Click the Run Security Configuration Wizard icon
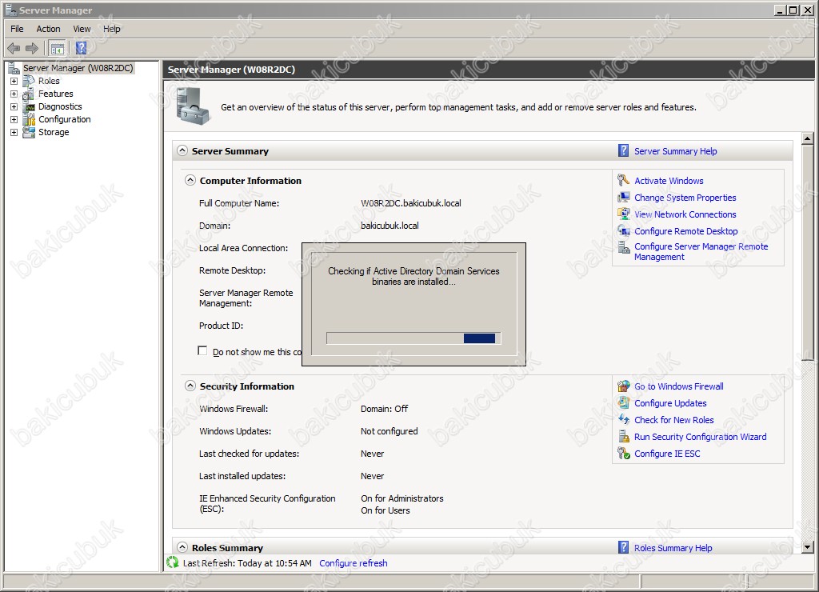The image size is (819, 592). coord(624,437)
